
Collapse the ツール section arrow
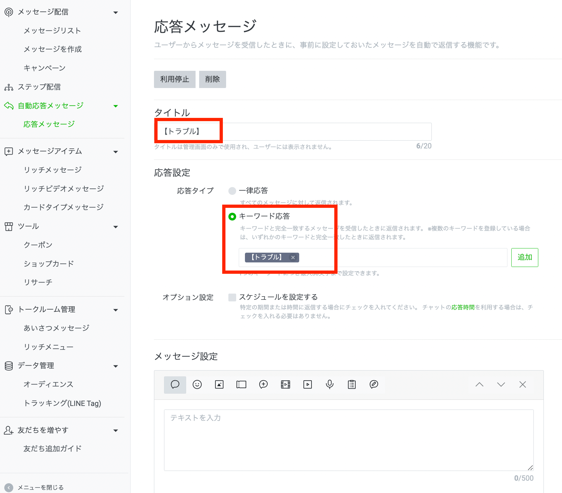116,227
